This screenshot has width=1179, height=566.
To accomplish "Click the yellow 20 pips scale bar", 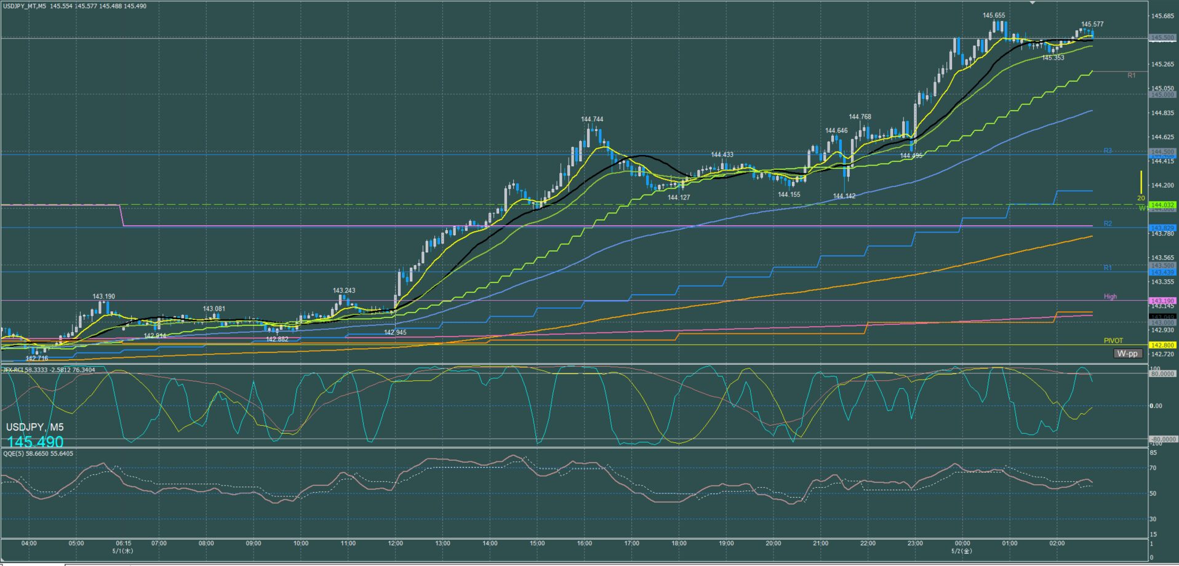I will (x=1141, y=183).
